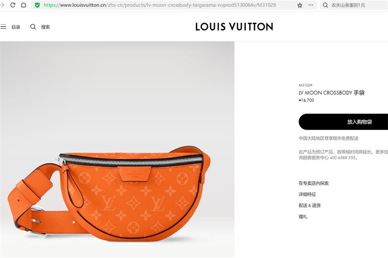Open the 赠礼 gifting section
The width and height of the screenshot is (388, 258).
coord(303,217)
